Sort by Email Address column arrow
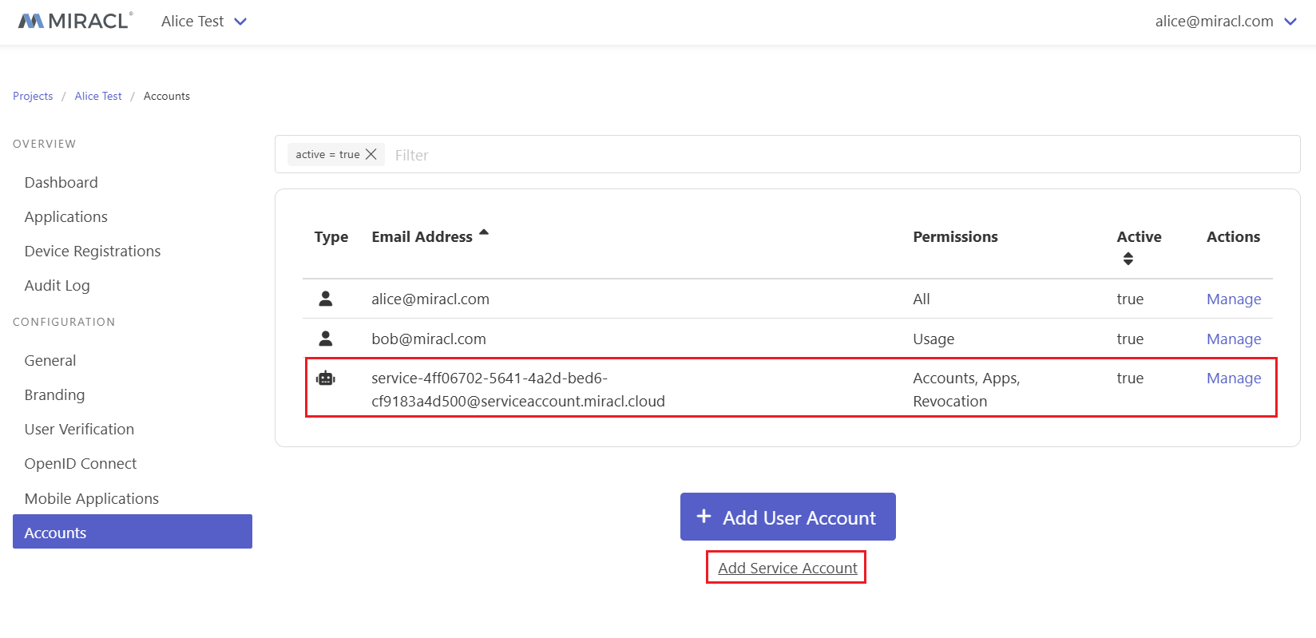 (x=484, y=233)
